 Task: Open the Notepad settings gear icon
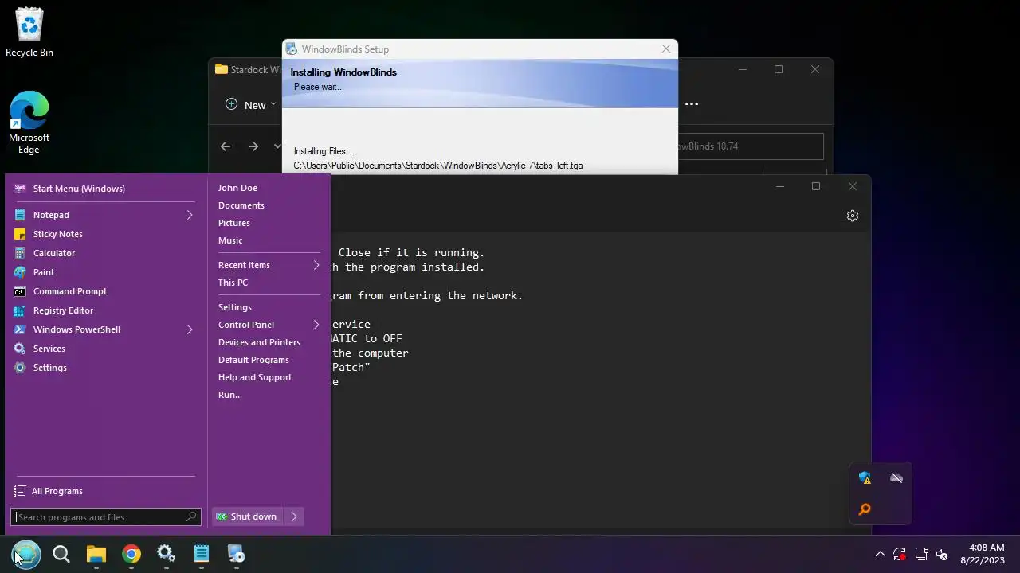[x=853, y=216]
